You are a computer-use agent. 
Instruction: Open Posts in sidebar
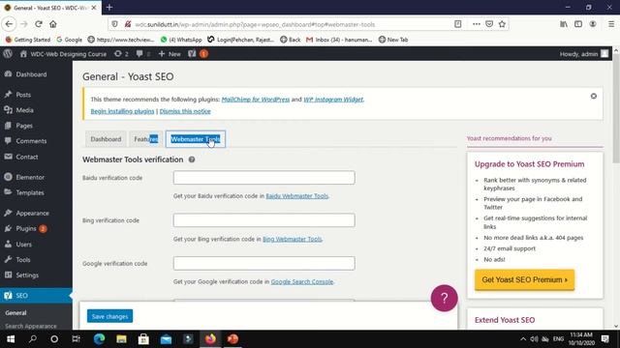(23, 95)
